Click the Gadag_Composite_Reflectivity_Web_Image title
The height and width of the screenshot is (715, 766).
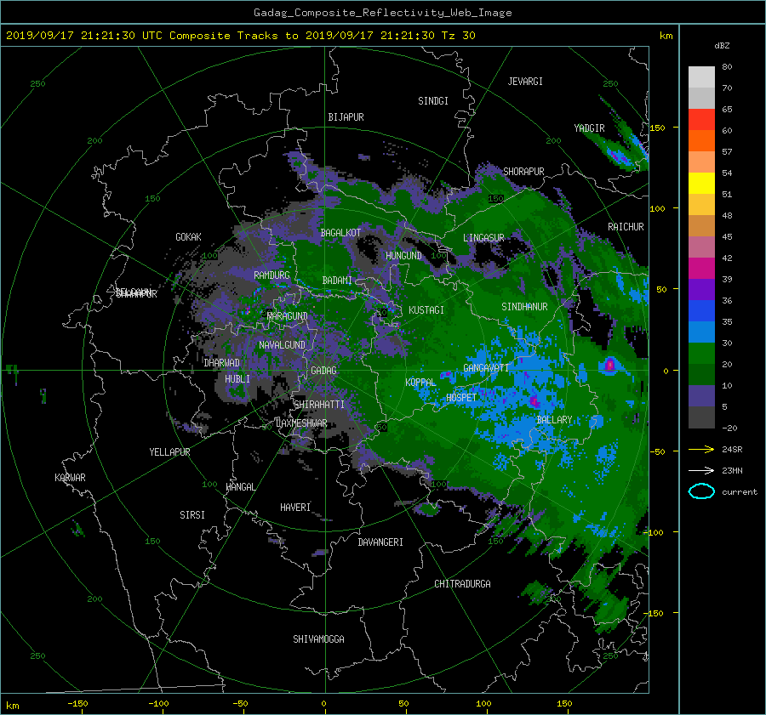[382, 13]
